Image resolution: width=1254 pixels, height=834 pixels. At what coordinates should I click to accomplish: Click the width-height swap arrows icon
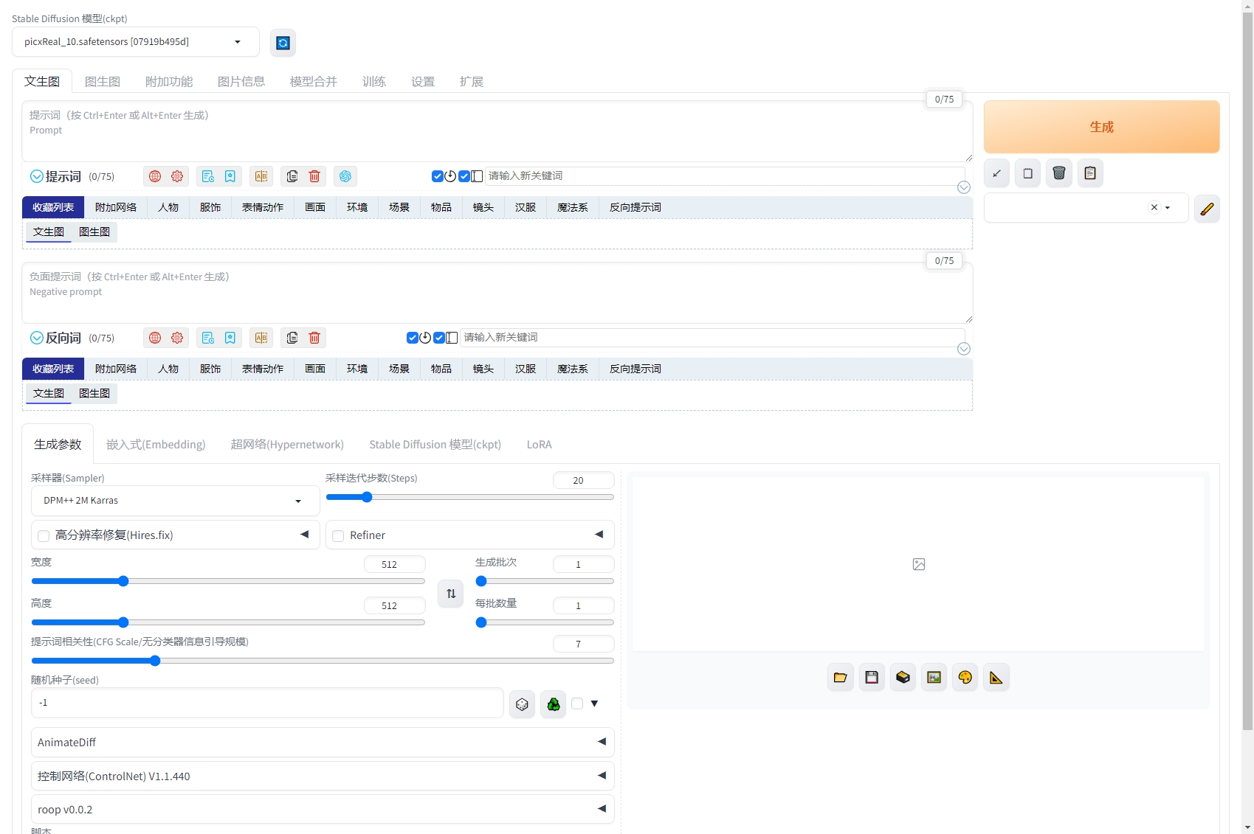(451, 594)
